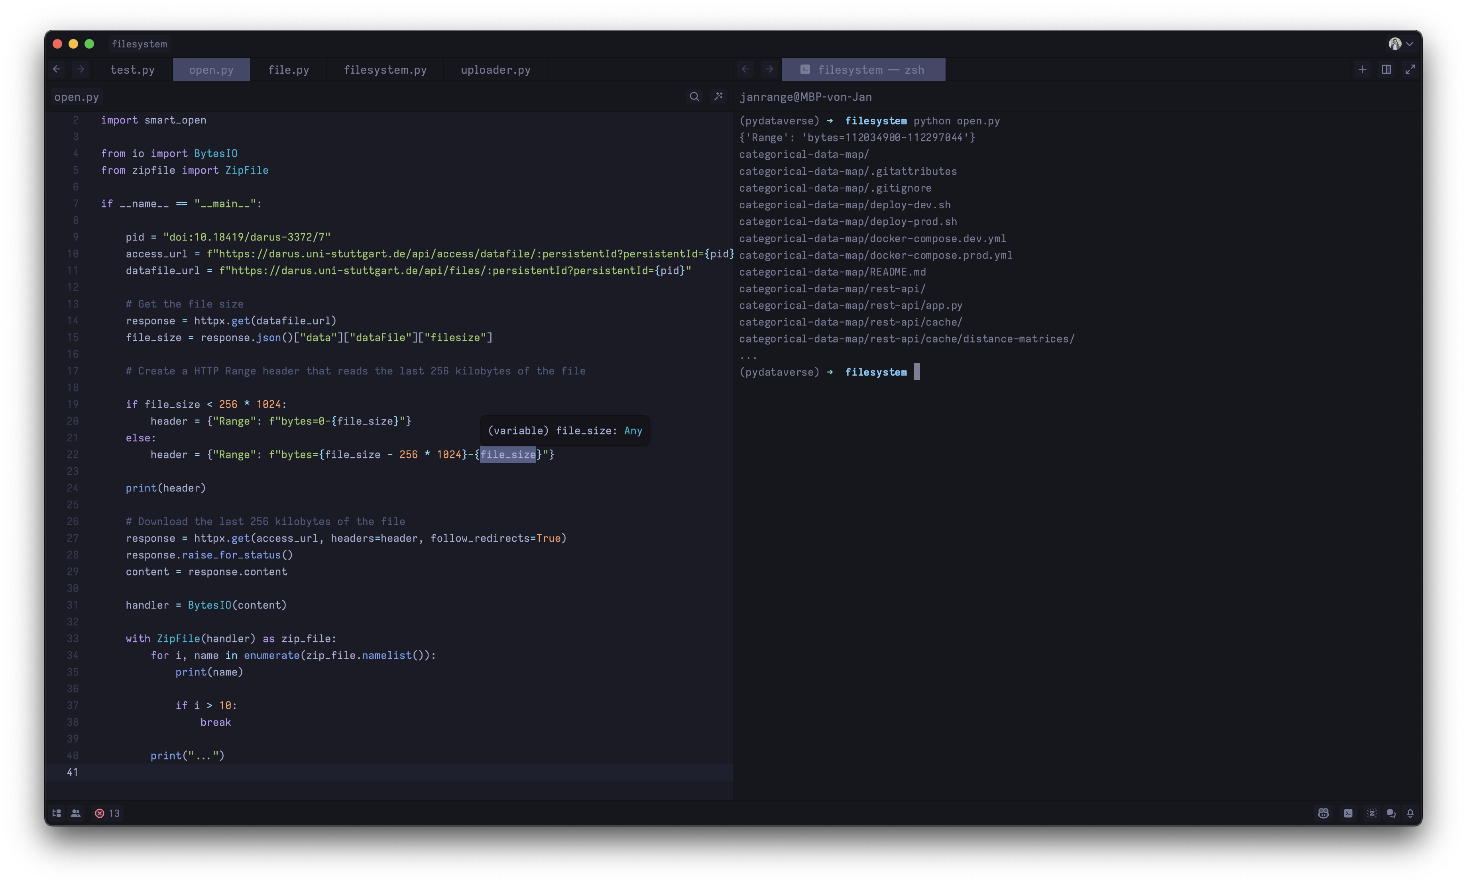The image size is (1467, 885).
Task: Open the filesystem project dropdown
Action: point(139,44)
